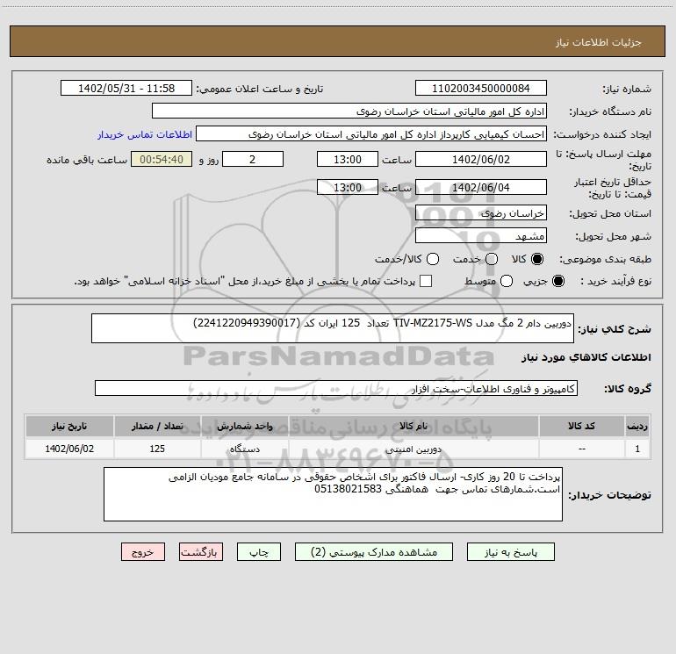Viewport: 676px width, 654px height.
Task: Click the remaining time 00:54:40 field
Action: 162,159
